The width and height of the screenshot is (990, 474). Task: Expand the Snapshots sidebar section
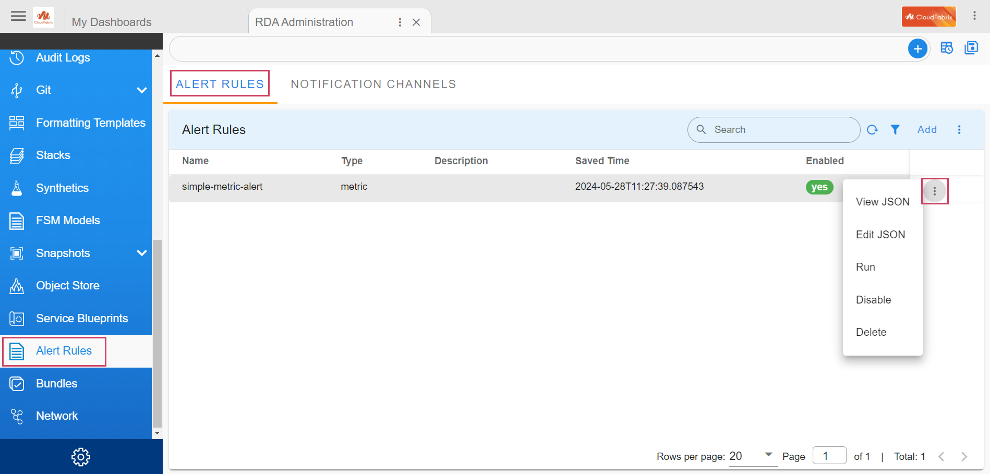pyautogui.click(x=141, y=253)
